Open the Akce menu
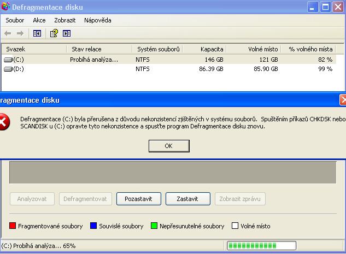Viewport: 346px width, 254px height. coord(39,20)
